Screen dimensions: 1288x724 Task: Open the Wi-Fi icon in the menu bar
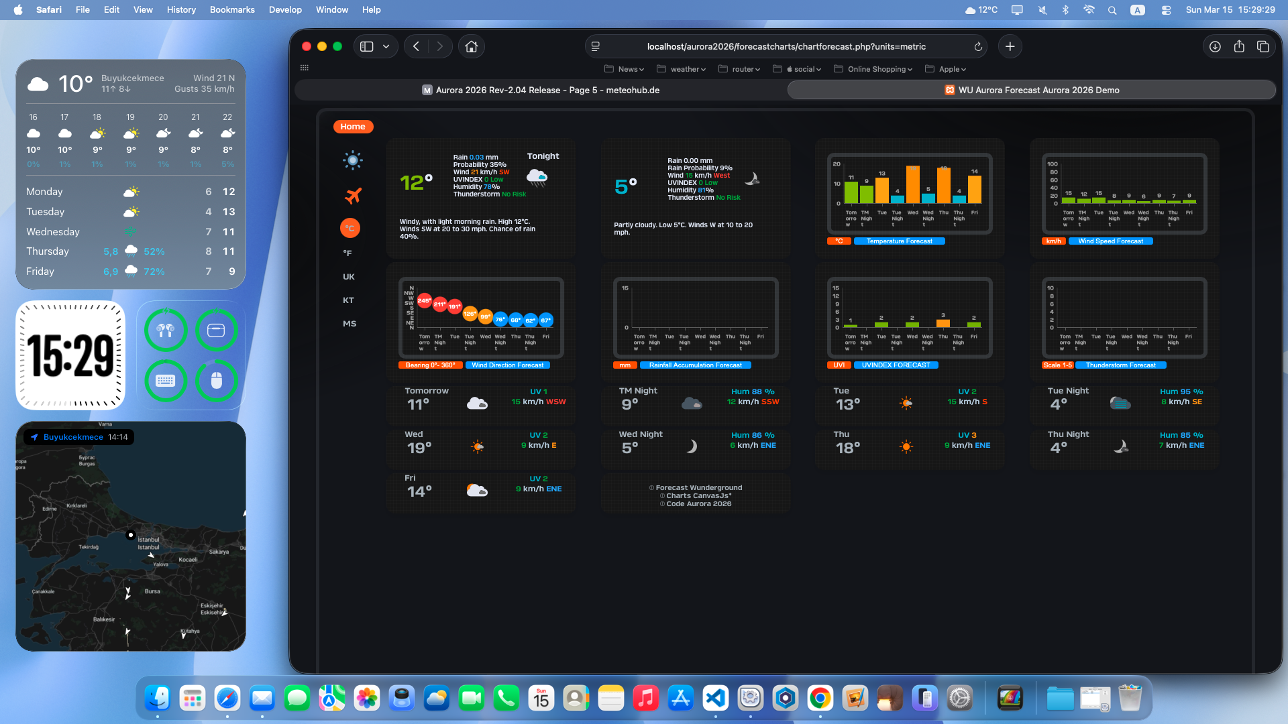point(1089,10)
